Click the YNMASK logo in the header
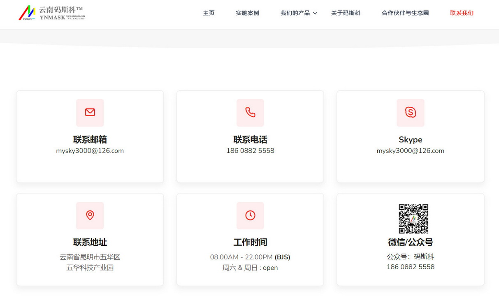Screen dimensions: 499x298 [51, 13]
